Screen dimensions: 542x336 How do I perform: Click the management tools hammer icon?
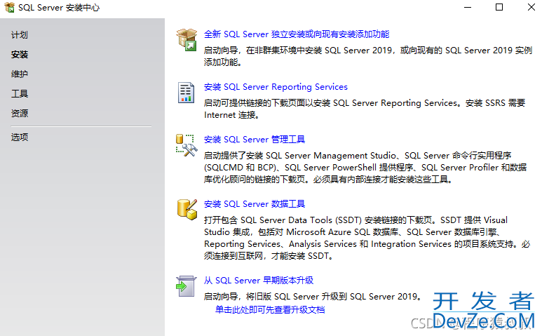[187, 145]
